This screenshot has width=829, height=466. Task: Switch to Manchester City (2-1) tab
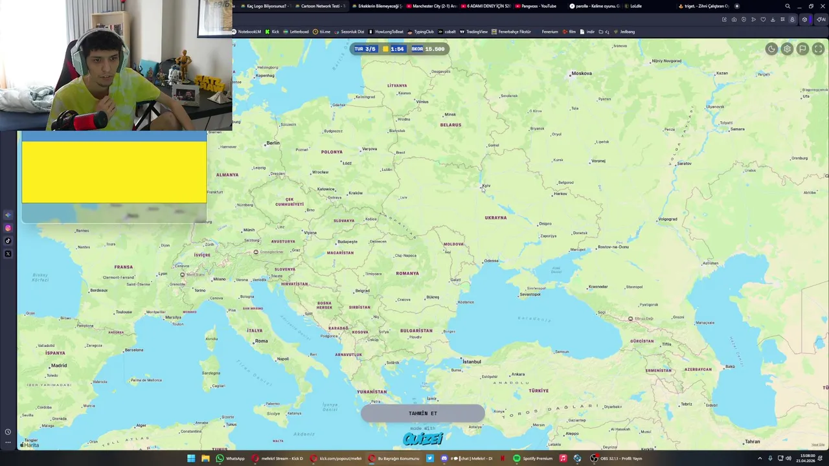(x=431, y=6)
